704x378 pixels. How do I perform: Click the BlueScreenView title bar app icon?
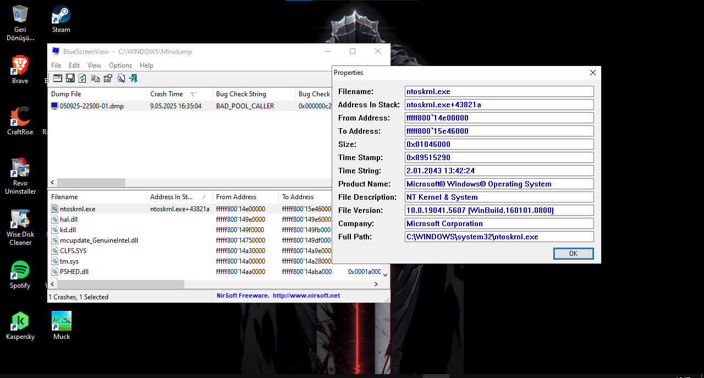(56, 51)
